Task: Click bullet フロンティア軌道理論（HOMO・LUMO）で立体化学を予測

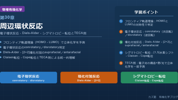Action: tap(44, 42)
